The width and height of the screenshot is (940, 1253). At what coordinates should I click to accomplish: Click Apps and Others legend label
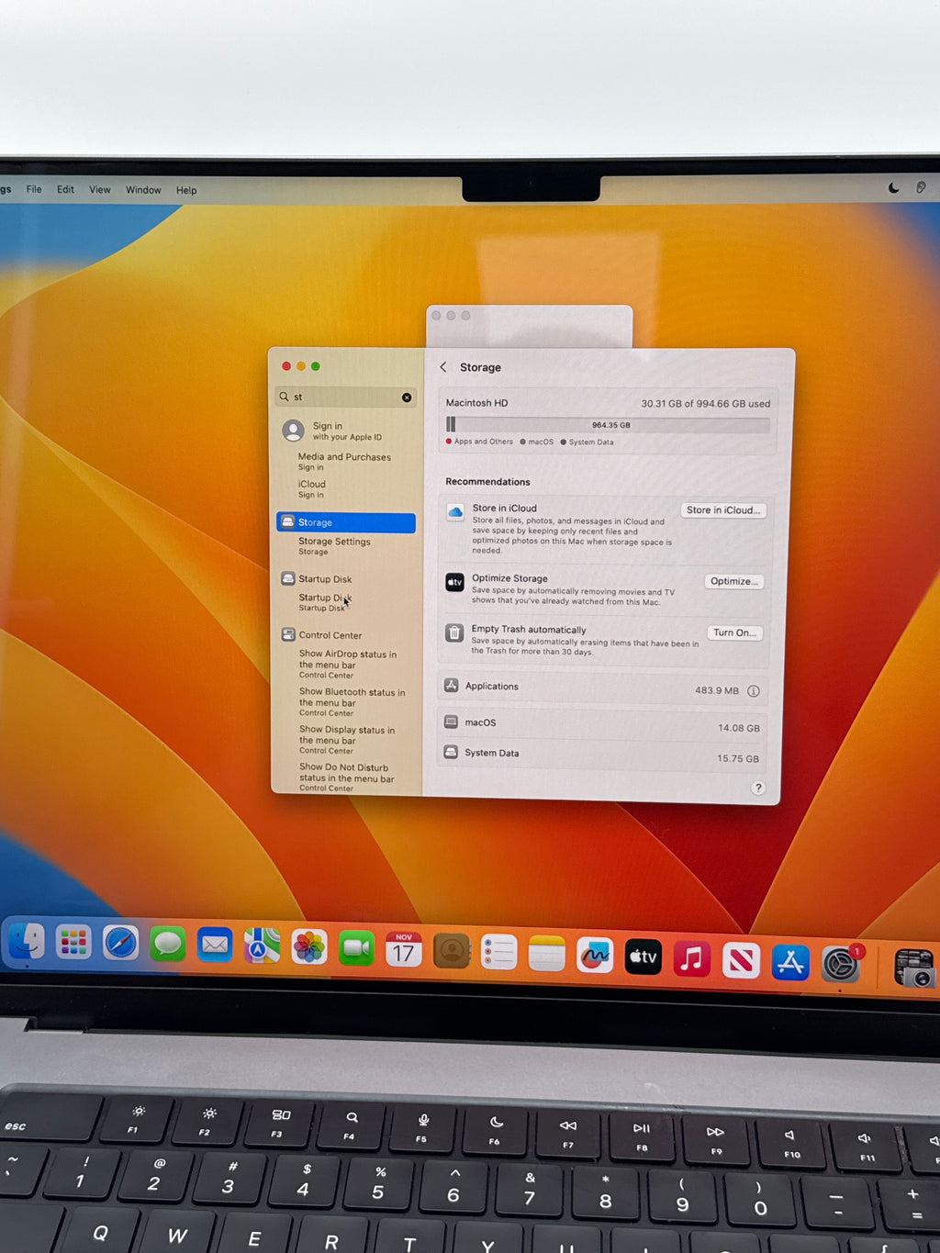pyautogui.click(x=483, y=442)
